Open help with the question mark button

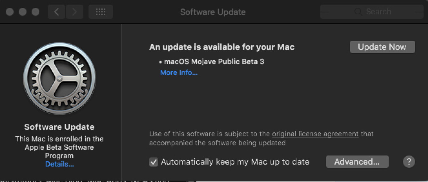(409, 162)
